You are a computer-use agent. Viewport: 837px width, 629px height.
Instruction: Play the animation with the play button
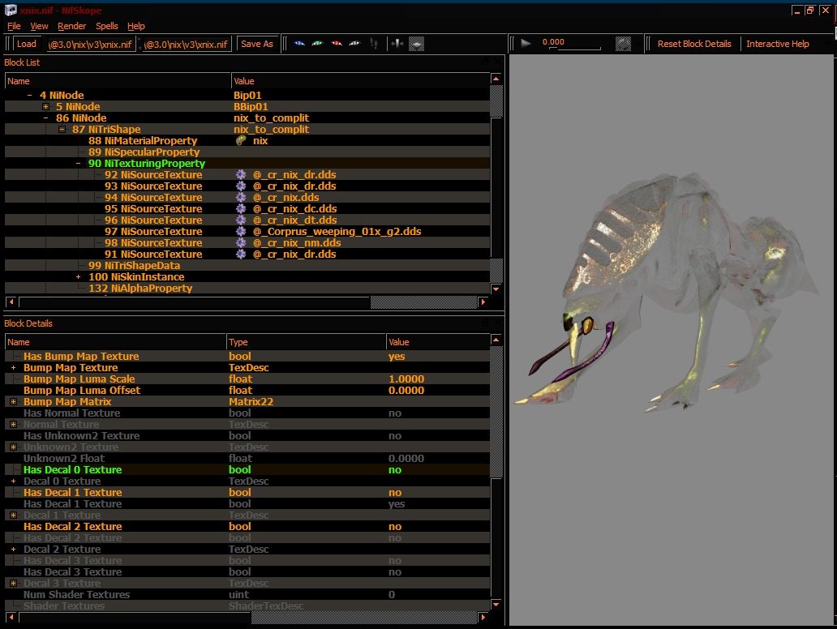click(x=526, y=43)
